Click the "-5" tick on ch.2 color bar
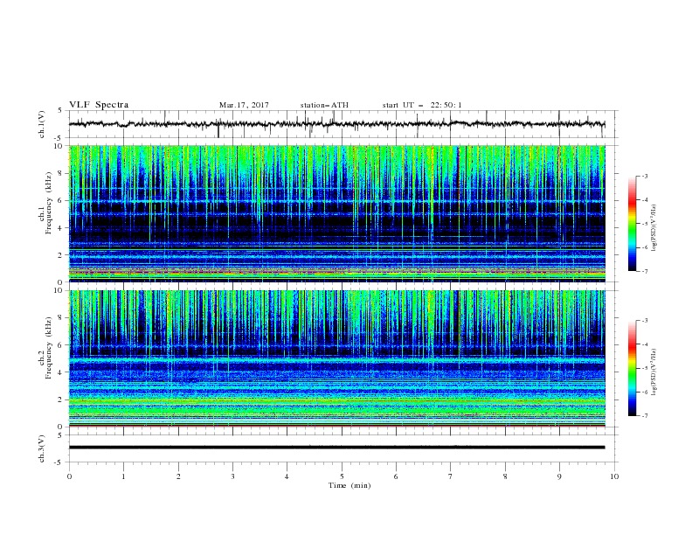 tap(645, 368)
